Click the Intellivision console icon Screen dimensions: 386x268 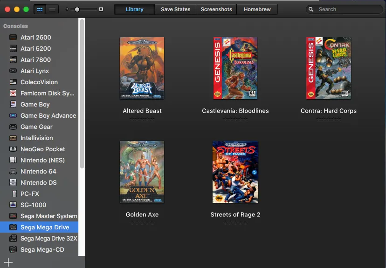(x=13, y=138)
